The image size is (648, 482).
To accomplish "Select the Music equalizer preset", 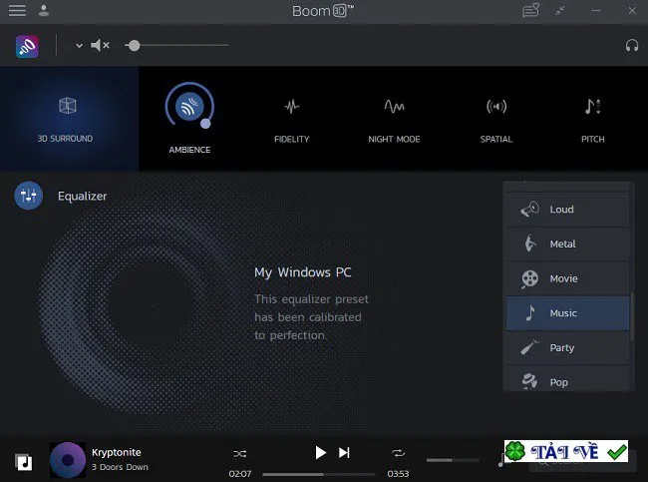I will tap(567, 313).
